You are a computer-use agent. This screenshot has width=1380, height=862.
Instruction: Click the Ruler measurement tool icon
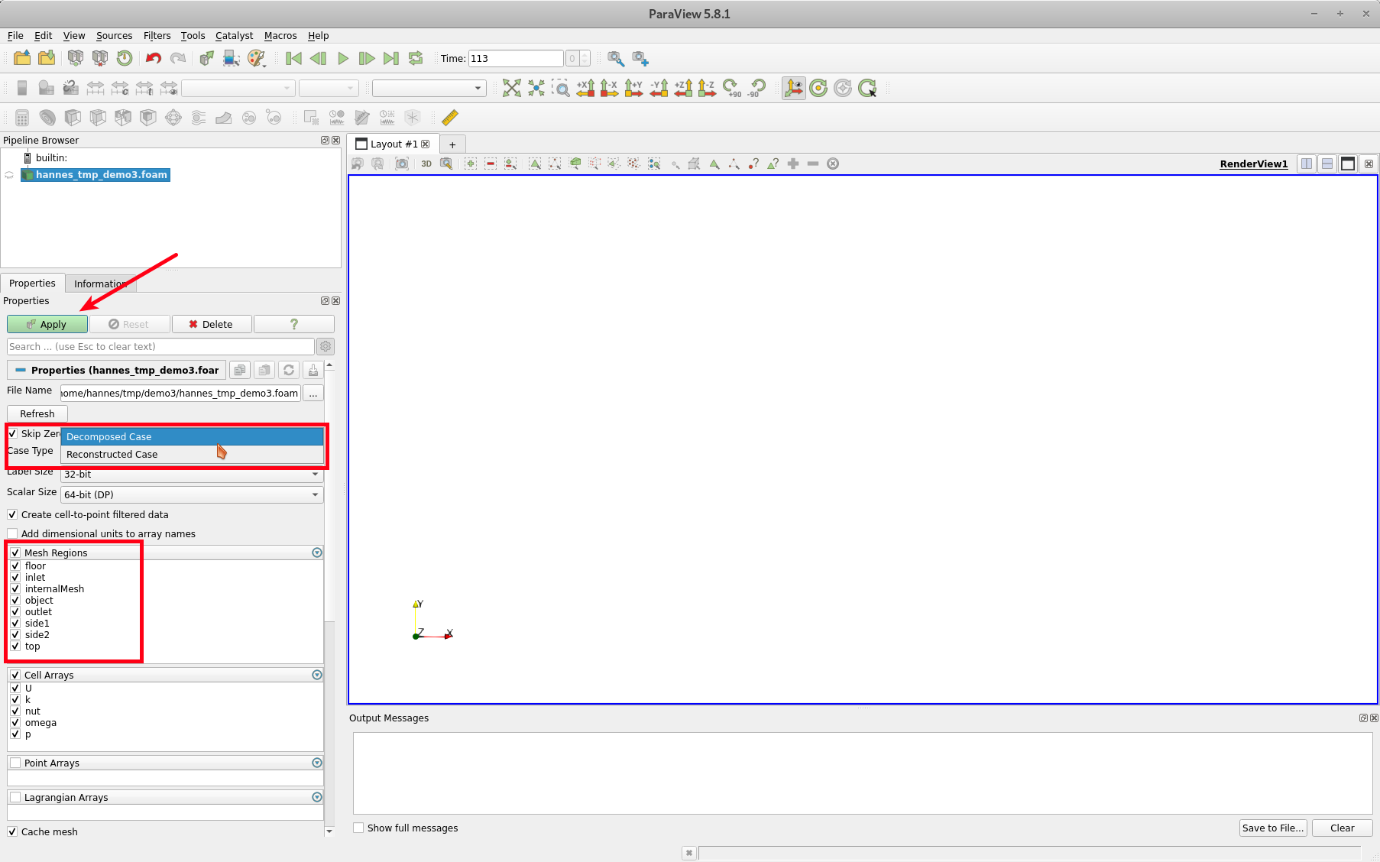(450, 118)
